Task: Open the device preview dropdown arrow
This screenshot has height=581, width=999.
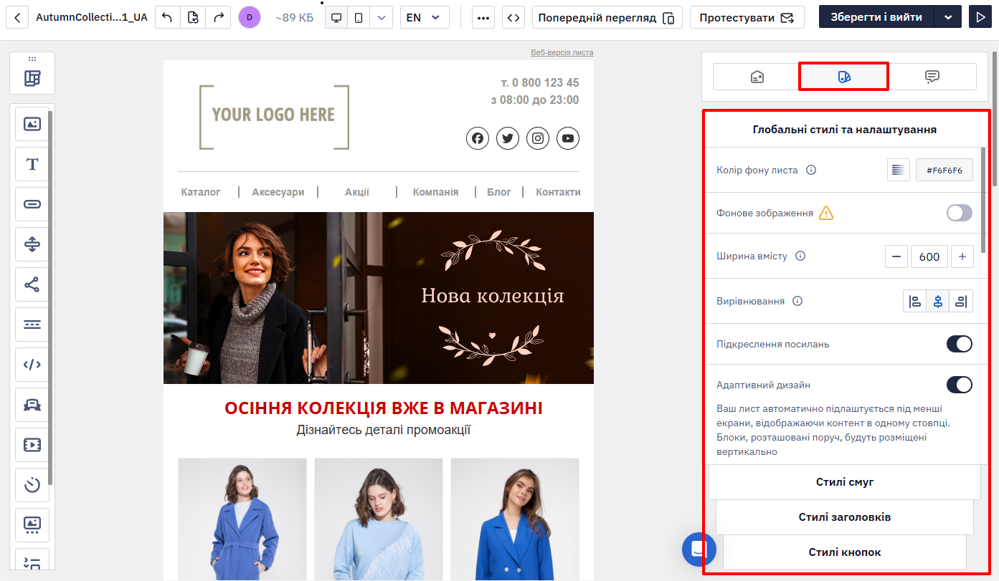Action: tap(382, 17)
